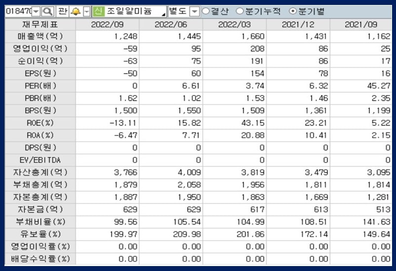Click the 99.56 debt ratio value

click(x=126, y=222)
